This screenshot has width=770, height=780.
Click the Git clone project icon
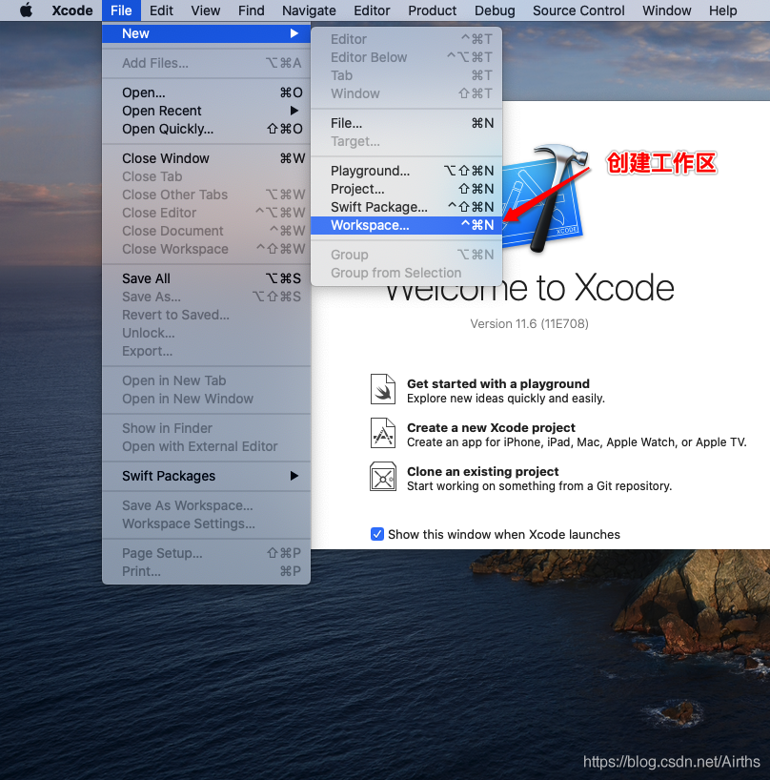point(382,477)
